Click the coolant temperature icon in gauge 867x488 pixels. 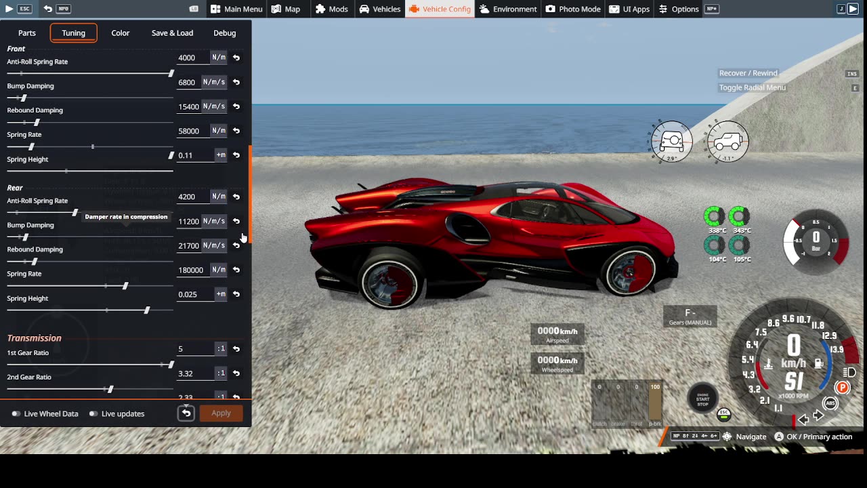(x=768, y=365)
